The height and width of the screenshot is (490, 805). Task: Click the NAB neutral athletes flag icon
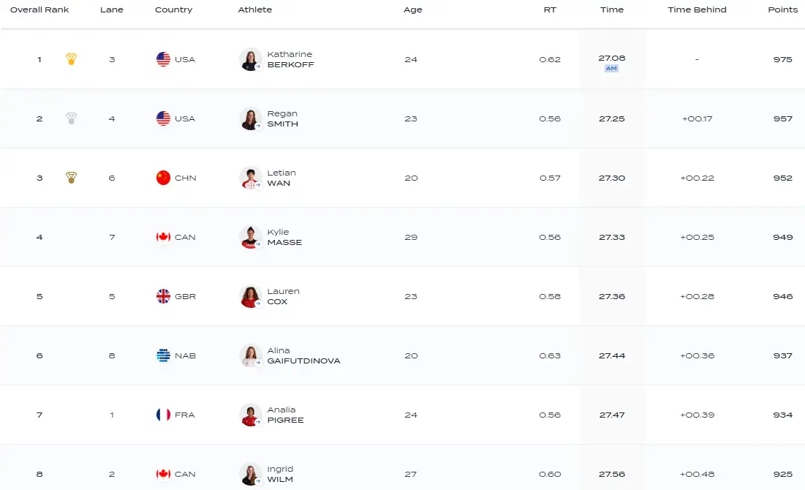tap(163, 355)
